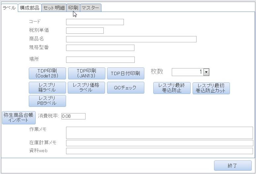Click the TDP印刷 (JAN13) button

coord(87,73)
